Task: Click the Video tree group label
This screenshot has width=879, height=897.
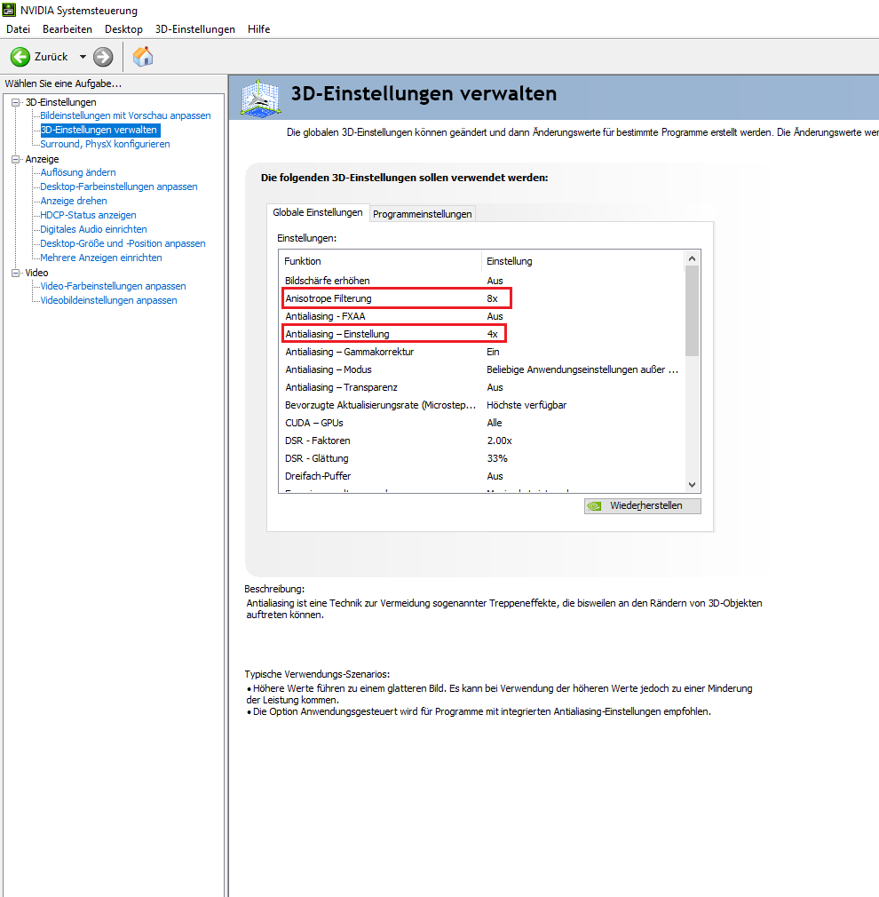Action: click(36, 273)
